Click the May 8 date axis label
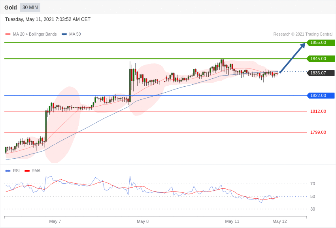Viewport: 336px width, 228px height. tap(143, 221)
